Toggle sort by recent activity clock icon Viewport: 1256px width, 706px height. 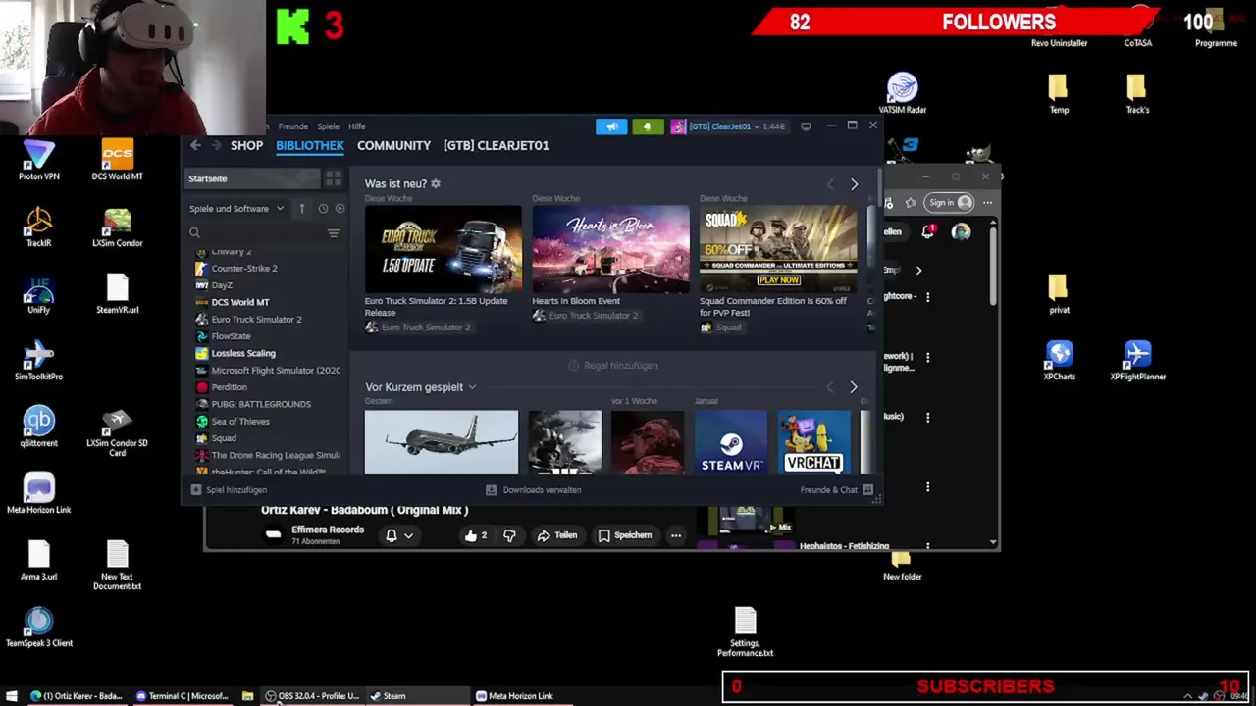323,208
